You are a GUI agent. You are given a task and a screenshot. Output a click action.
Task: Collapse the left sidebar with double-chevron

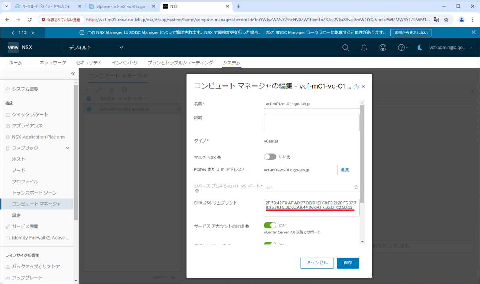point(73,74)
